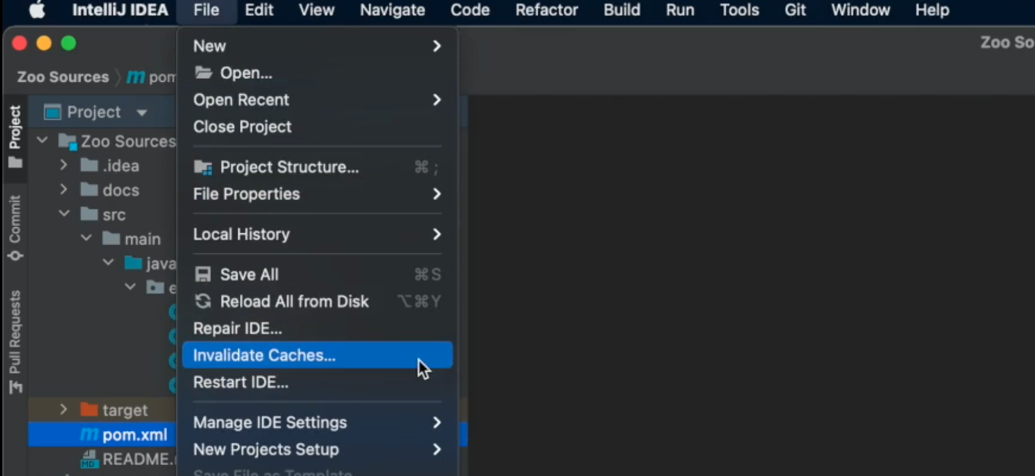This screenshot has width=1035, height=476.
Task: Collapse the src folder
Action: click(63, 214)
